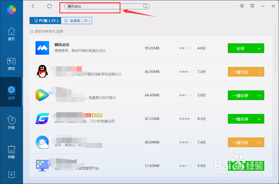
Task: Click 一键安装 for the 64.45MB app
Action: click(x=241, y=95)
